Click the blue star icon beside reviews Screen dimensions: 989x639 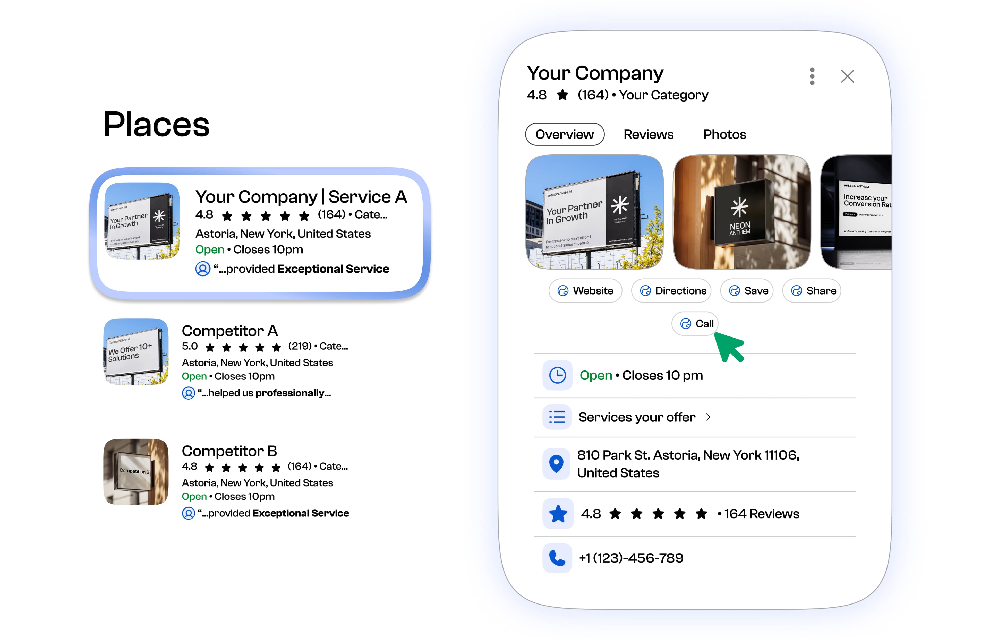(x=558, y=514)
